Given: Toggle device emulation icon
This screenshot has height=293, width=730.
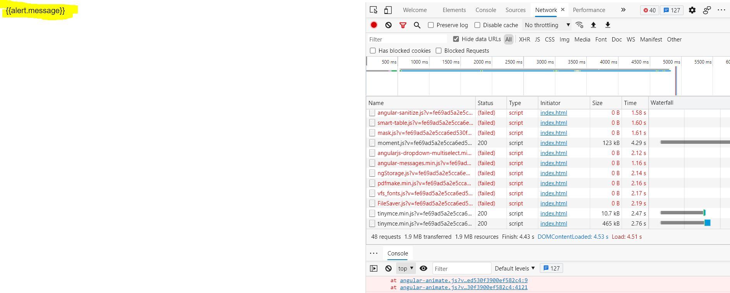Looking at the screenshot, I should [x=388, y=10].
